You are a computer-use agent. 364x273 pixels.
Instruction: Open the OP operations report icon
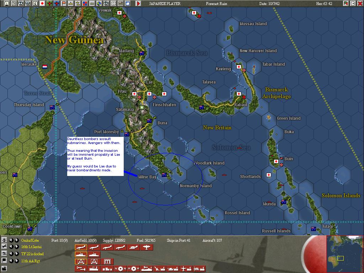[x=113, y=4]
